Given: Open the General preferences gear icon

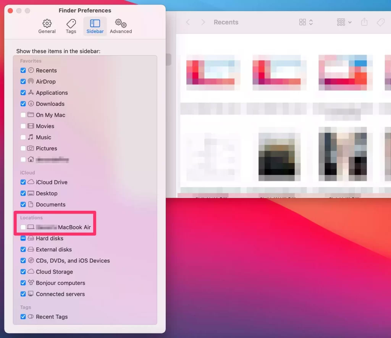Looking at the screenshot, I should click(47, 24).
